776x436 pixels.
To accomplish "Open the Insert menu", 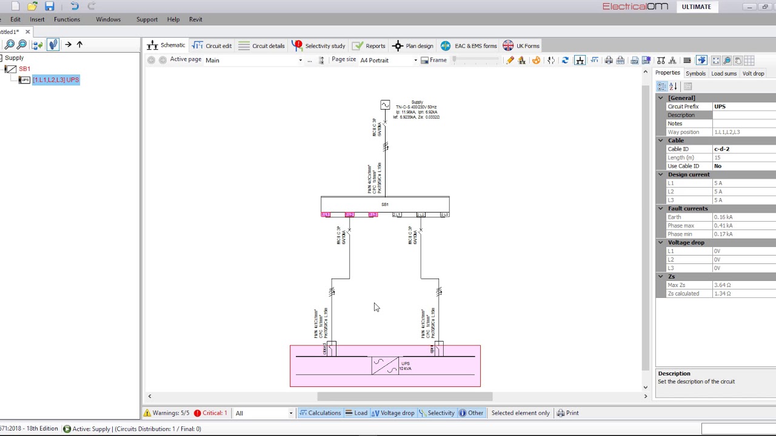I will (37, 19).
